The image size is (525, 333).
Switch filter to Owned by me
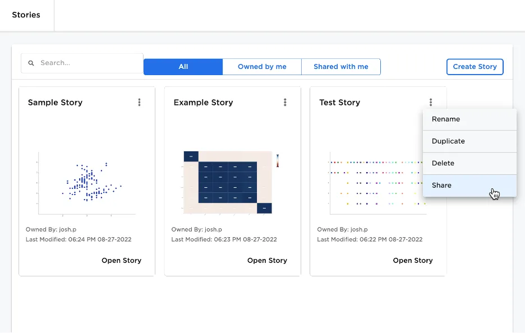262,67
